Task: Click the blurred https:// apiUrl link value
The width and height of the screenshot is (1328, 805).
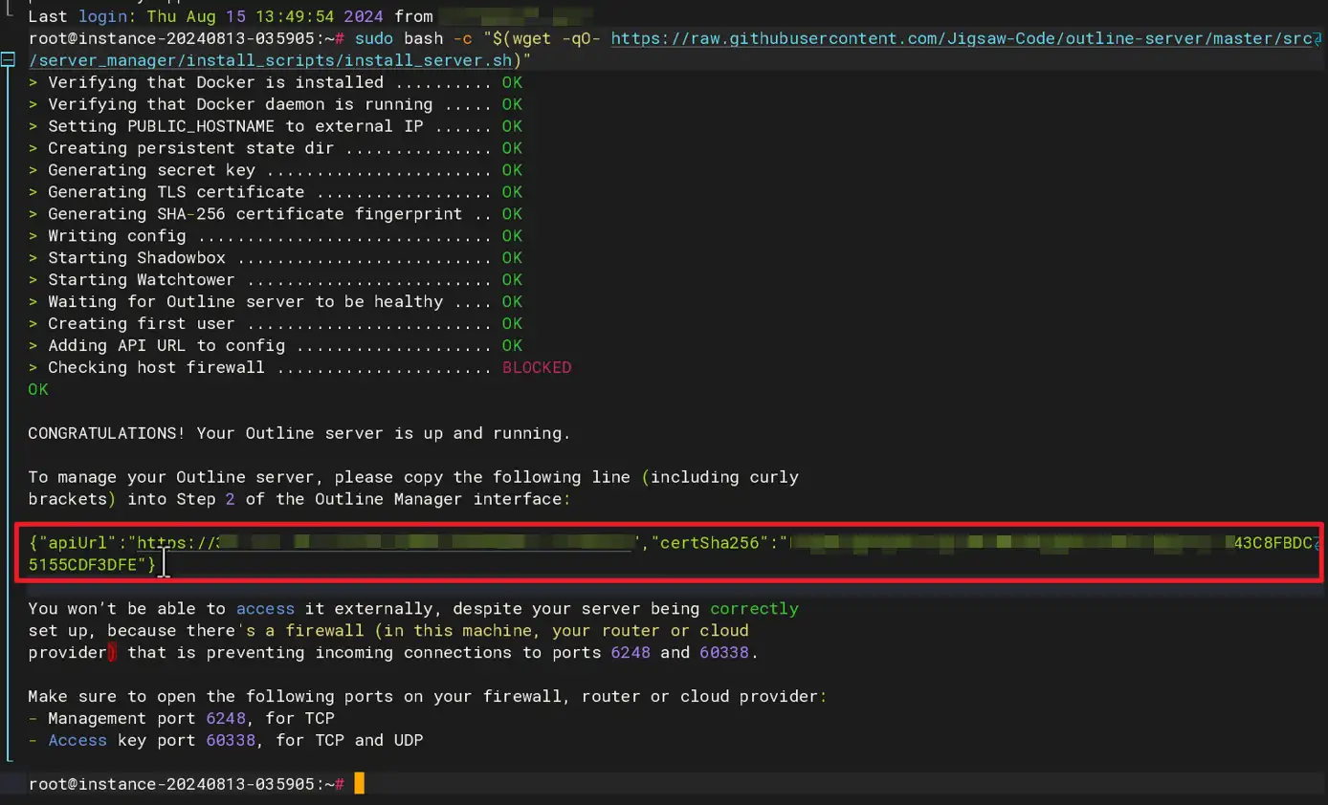Action: coord(387,544)
